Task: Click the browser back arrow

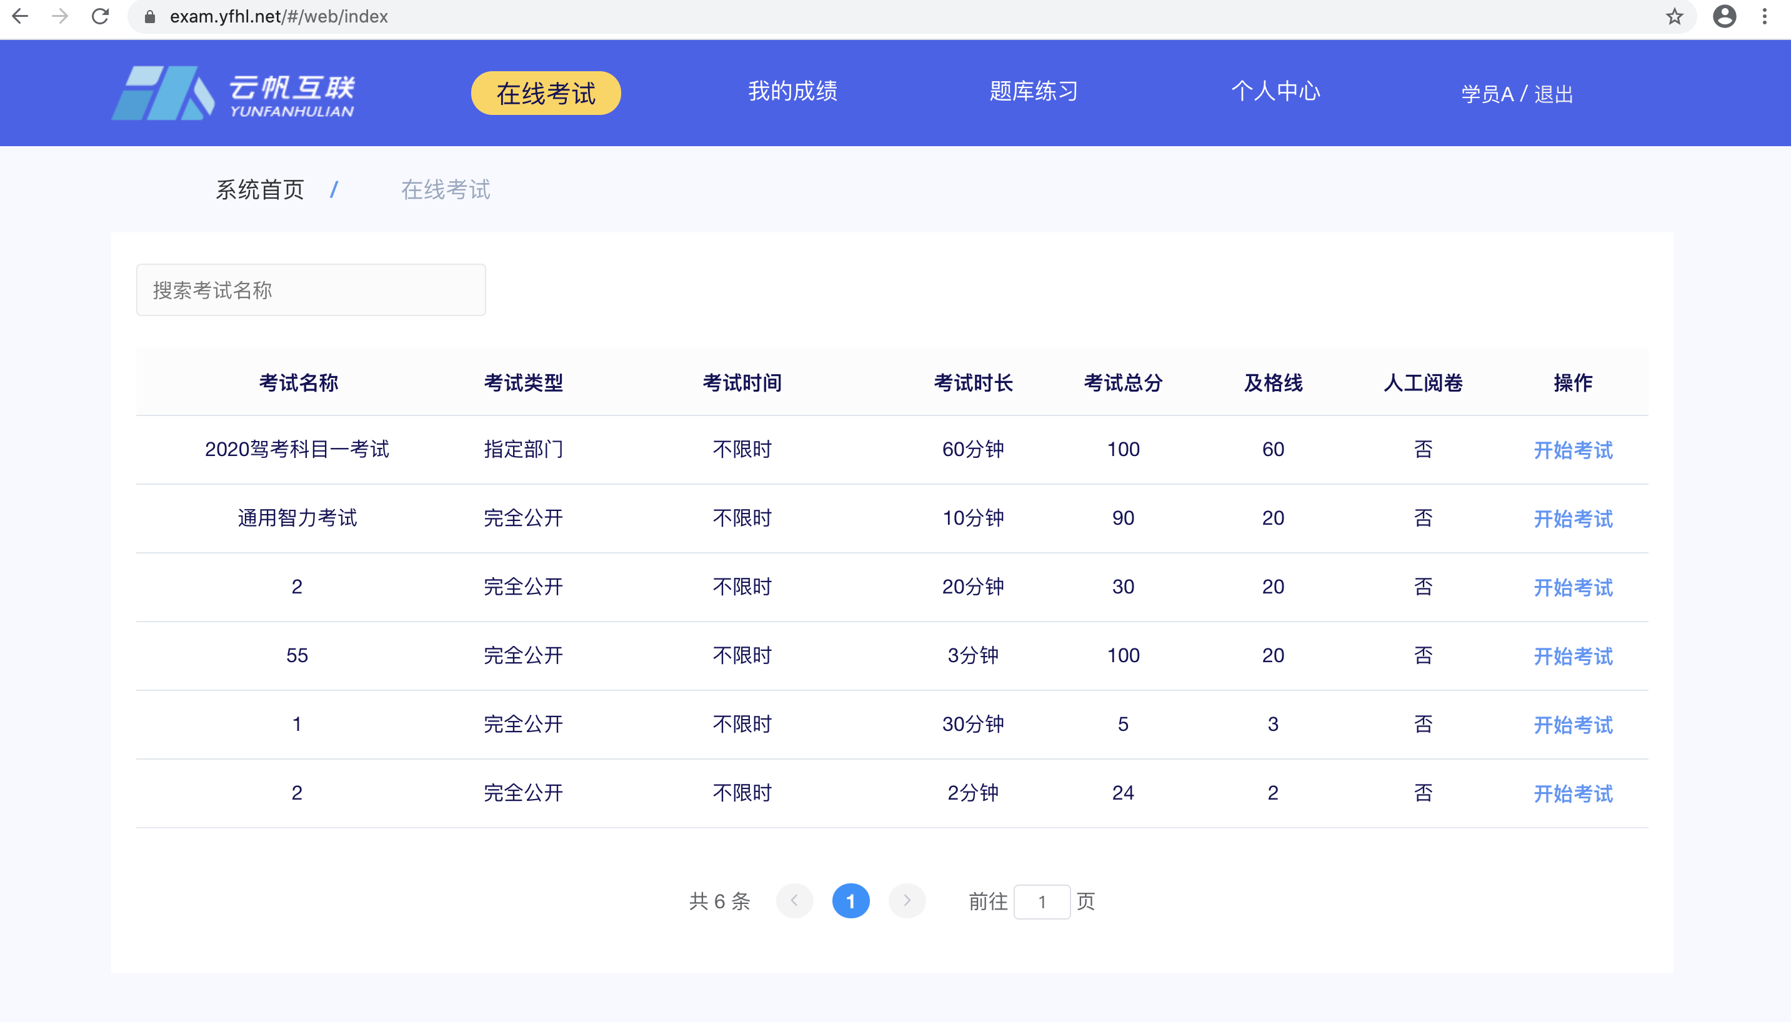Action: (21, 16)
